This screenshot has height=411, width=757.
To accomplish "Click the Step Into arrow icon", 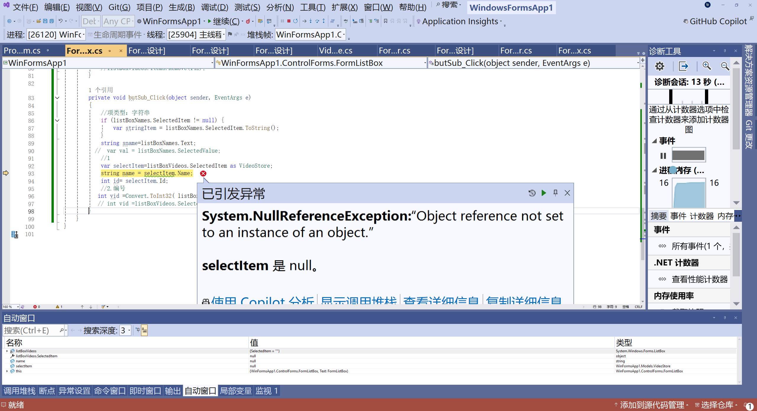I will pos(310,21).
